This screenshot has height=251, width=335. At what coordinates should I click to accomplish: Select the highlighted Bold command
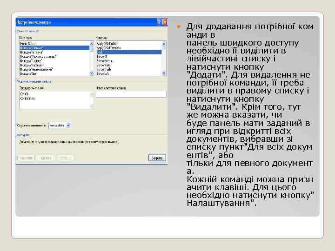[x=129, y=52]
